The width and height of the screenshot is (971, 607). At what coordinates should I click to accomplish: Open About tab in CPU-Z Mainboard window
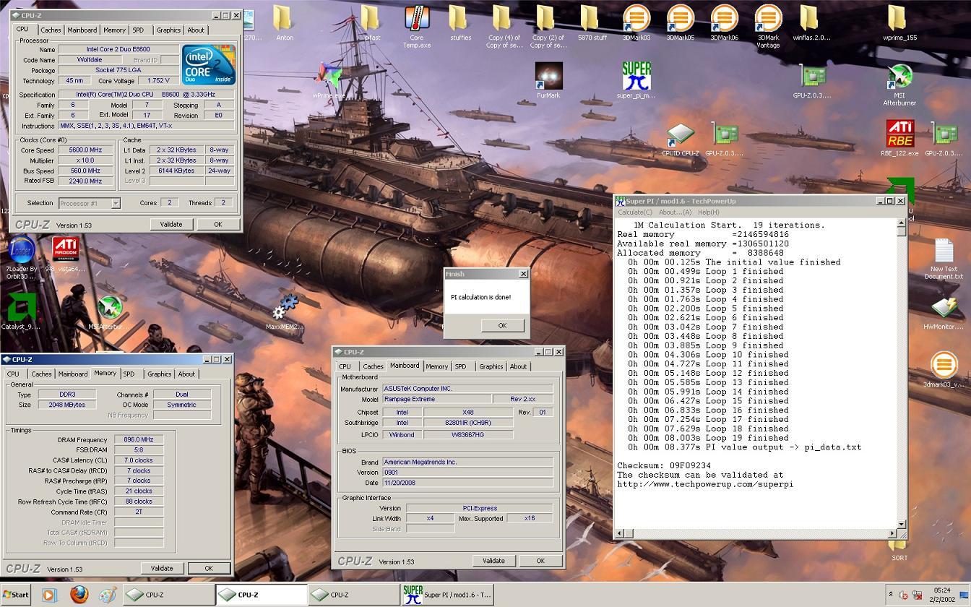pyautogui.click(x=518, y=366)
